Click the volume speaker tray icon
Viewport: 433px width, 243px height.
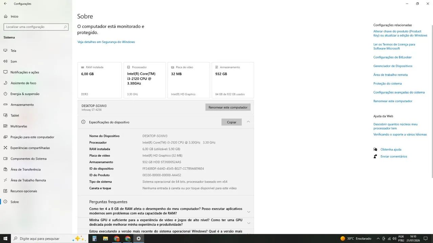pos(395,239)
